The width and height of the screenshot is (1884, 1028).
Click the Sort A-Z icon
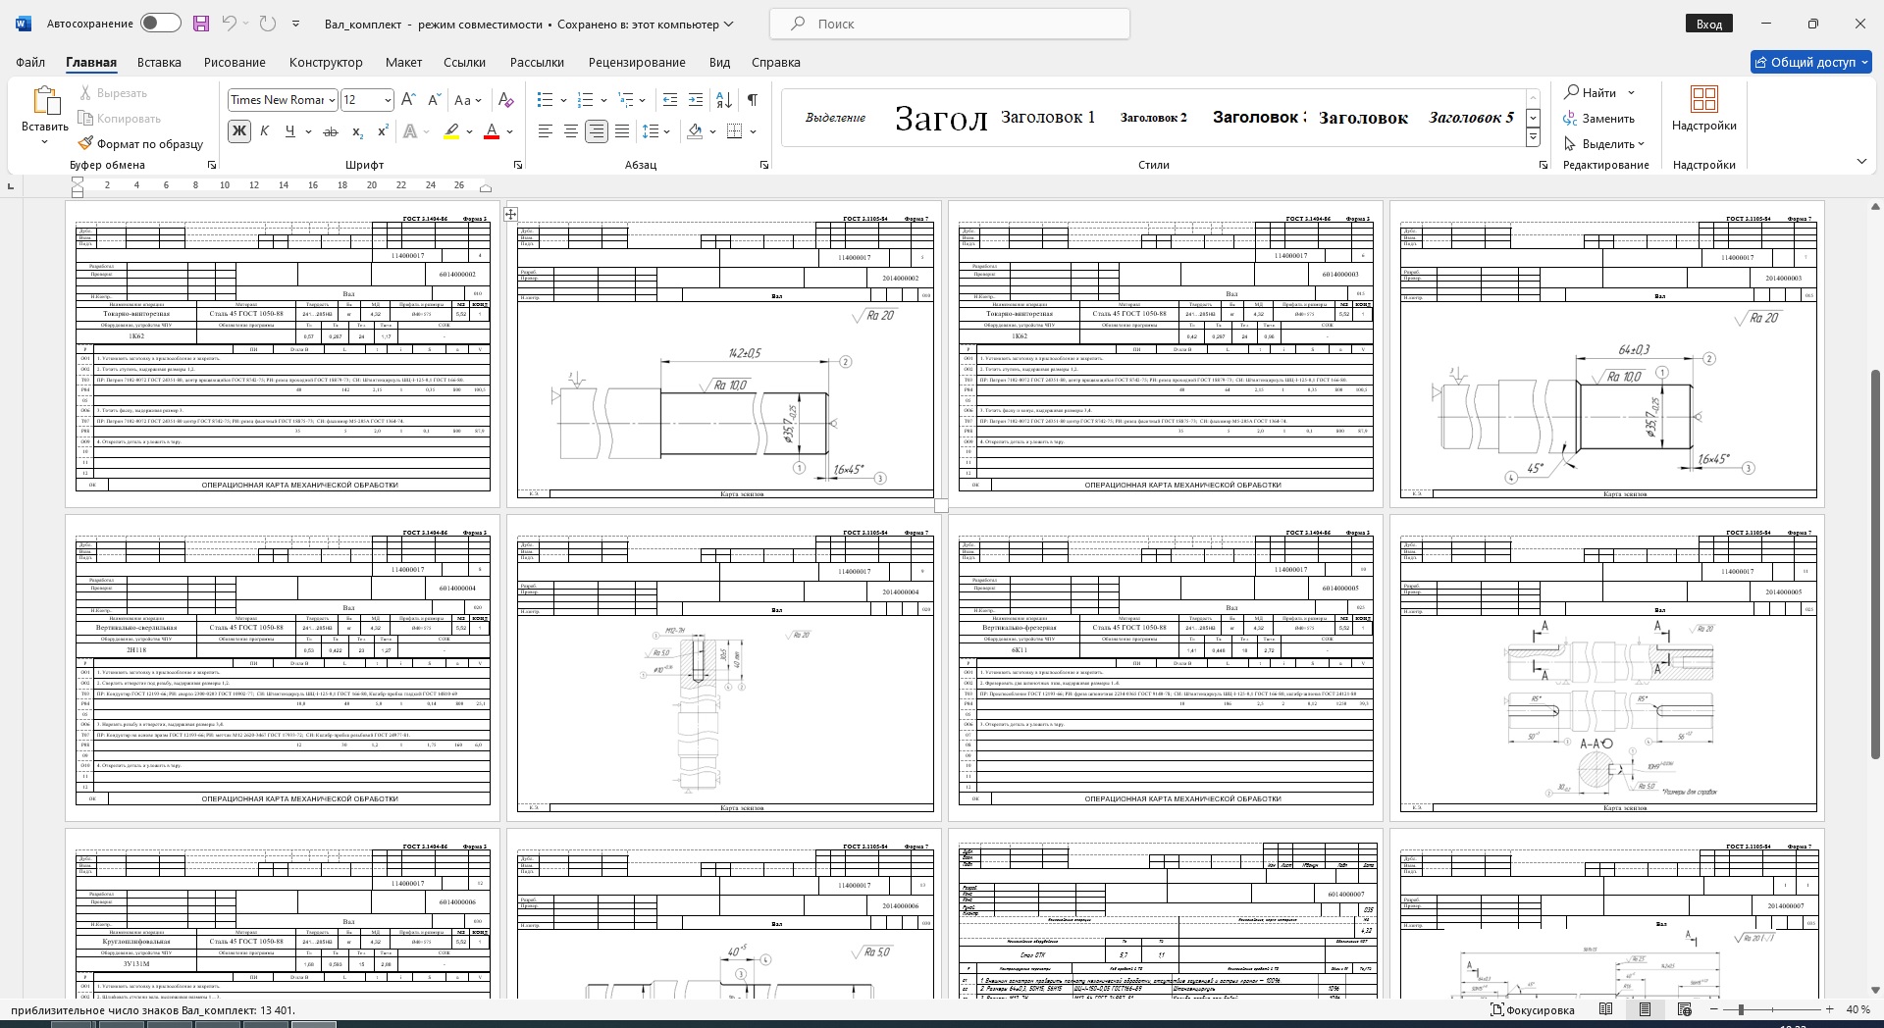724,100
